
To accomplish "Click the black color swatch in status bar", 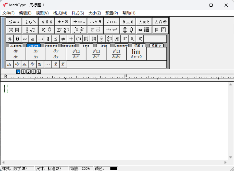I will click(x=114, y=168).
